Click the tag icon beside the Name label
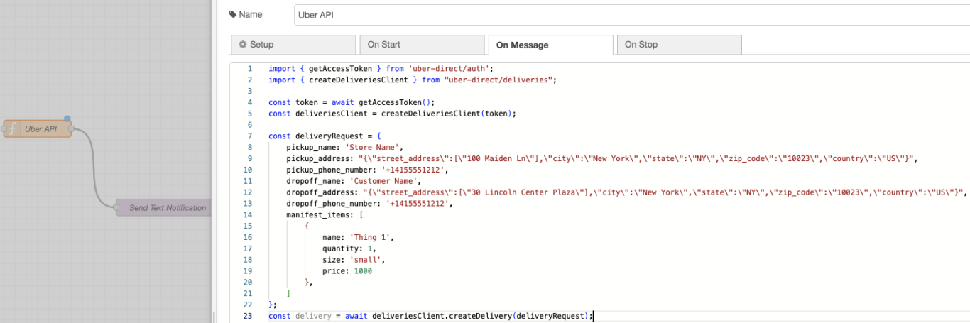Screen dimensions: 970x323 click(232, 15)
